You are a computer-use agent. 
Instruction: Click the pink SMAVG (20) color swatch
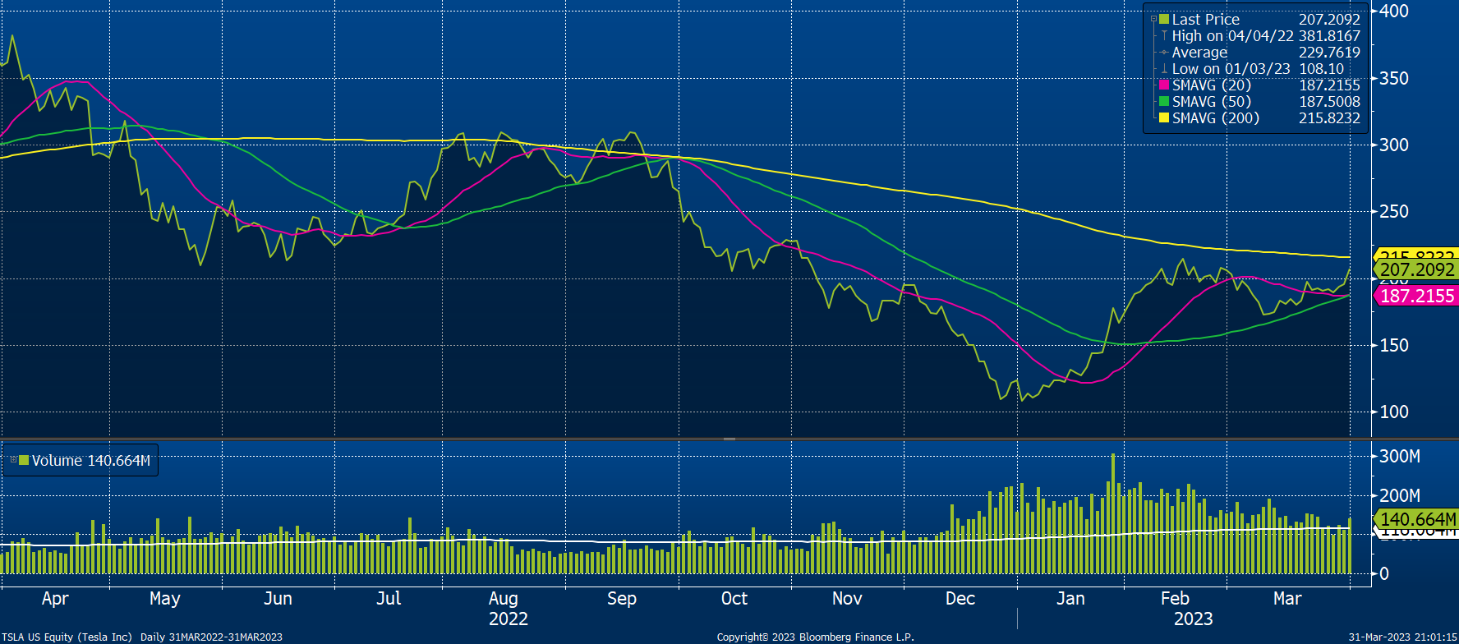coord(1163,85)
